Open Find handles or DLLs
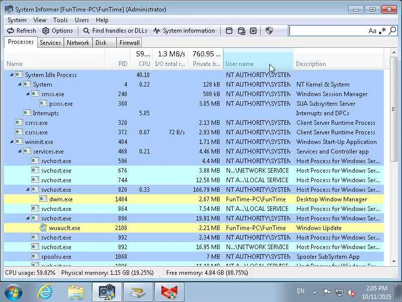 115,31
